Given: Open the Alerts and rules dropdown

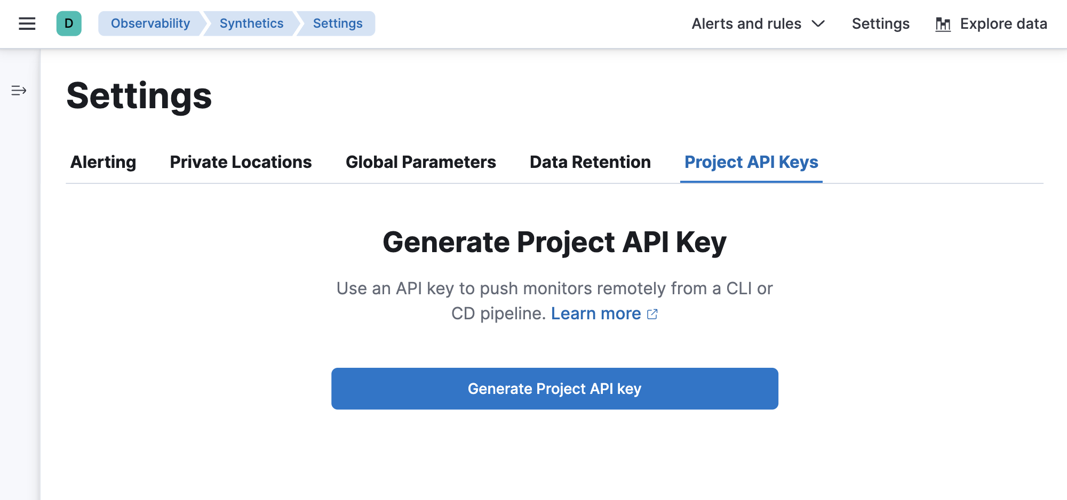Looking at the screenshot, I should [x=746, y=23].
